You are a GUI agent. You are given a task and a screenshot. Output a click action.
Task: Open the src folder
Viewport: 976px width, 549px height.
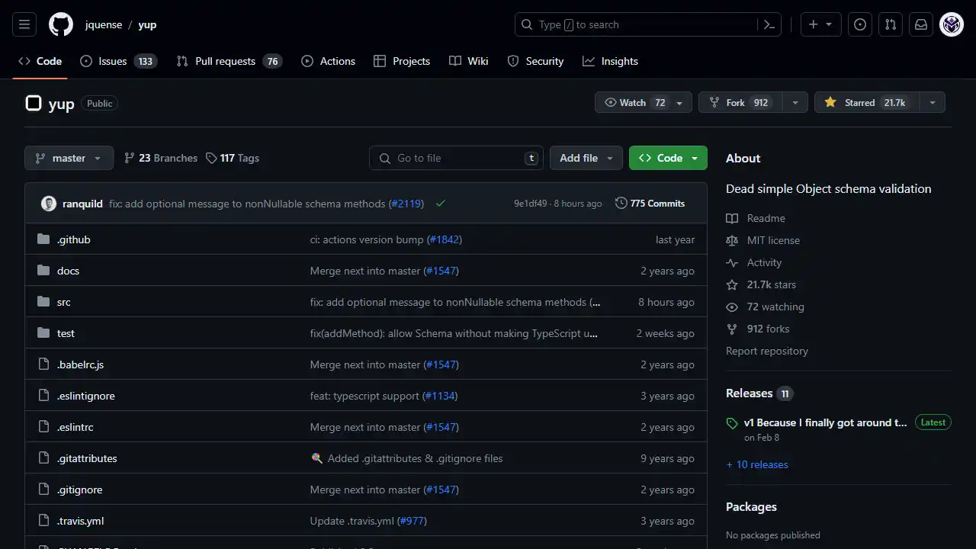(64, 302)
